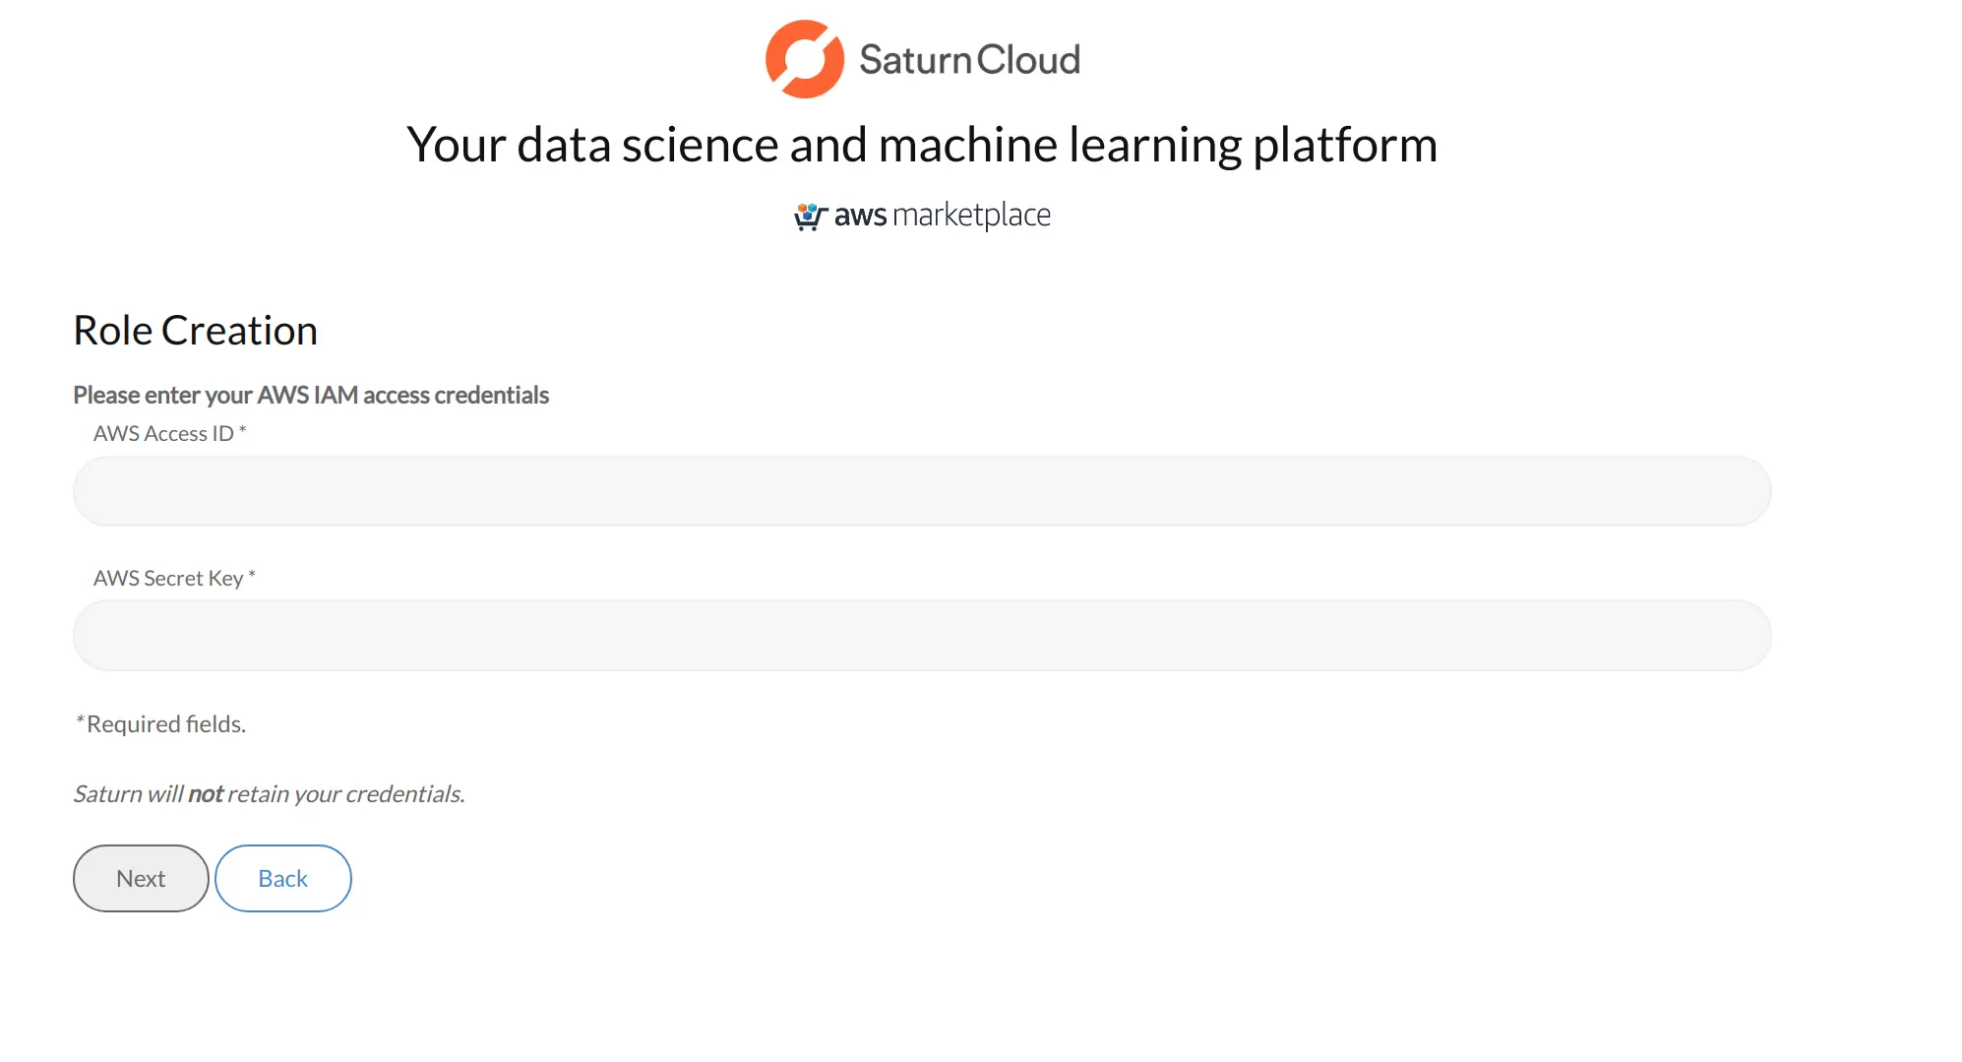This screenshot has height=1062, width=1962.
Task: Click the AWS Access ID label
Action: pos(163,434)
